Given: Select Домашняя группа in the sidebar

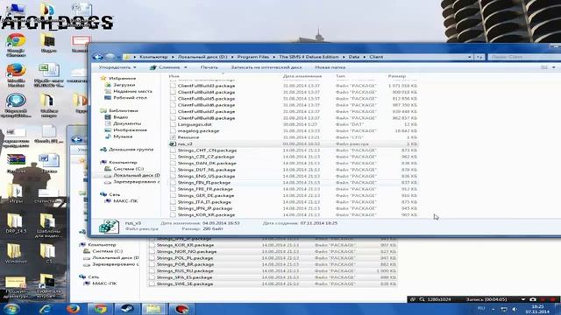Looking at the screenshot, I should (x=131, y=150).
